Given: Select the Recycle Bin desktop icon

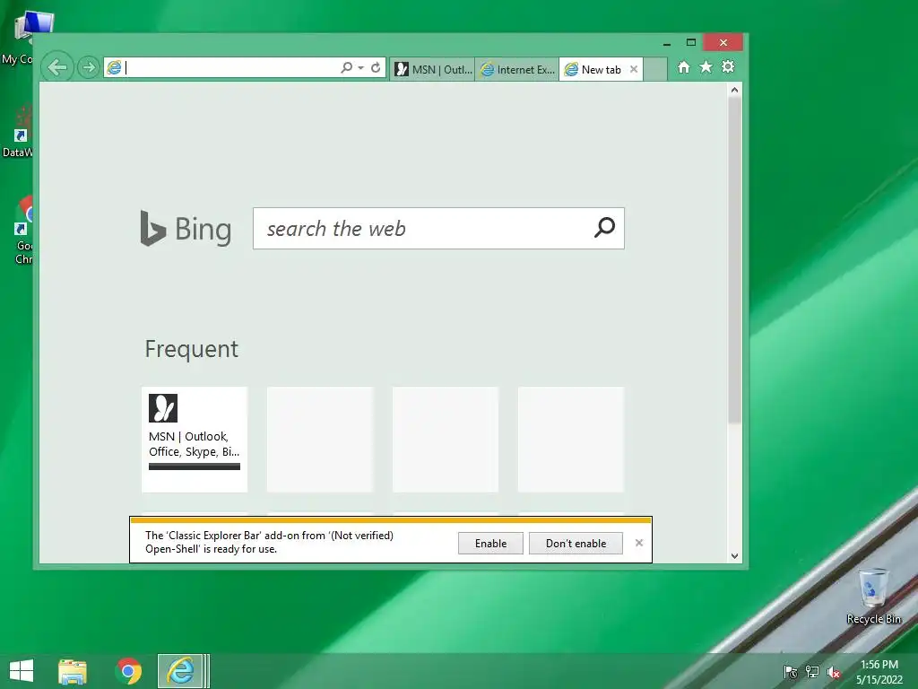Looking at the screenshot, I should [873, 597].
